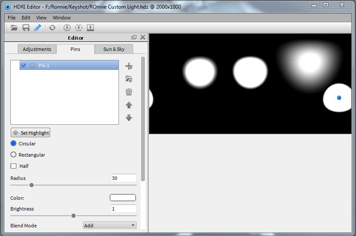Click the Brightness value field showing 1
This screenshot has height=236, width=356.
click(x=124, y=208)
